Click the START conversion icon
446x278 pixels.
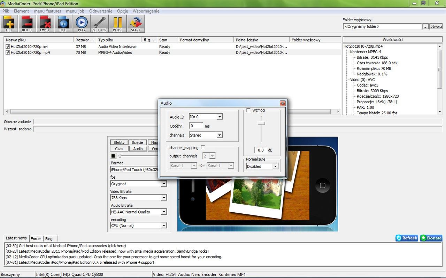pyautogui.click(x=136, y=24)
